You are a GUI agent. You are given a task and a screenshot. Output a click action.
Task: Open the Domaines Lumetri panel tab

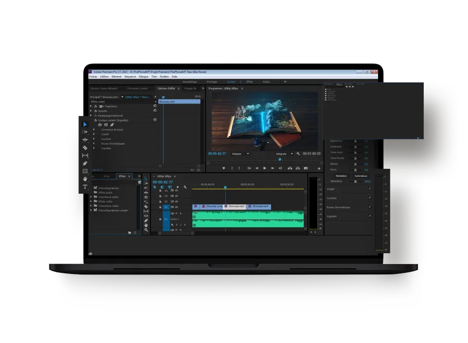137,88
